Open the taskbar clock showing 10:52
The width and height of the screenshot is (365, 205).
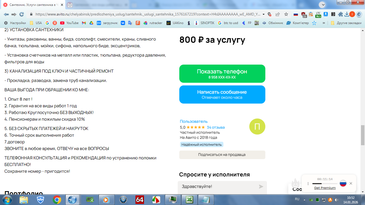(x=351, y=200)
